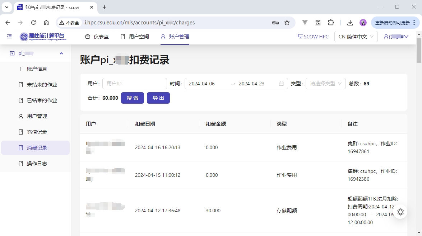Image resolution: width=422 pixels, height=236 pixels.
Task: Click the date cell 2024-04-15 11:00:12
Action: 158,175
